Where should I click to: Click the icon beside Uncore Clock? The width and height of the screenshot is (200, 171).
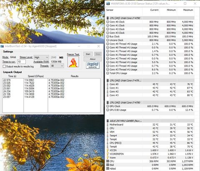click(107, 40)
